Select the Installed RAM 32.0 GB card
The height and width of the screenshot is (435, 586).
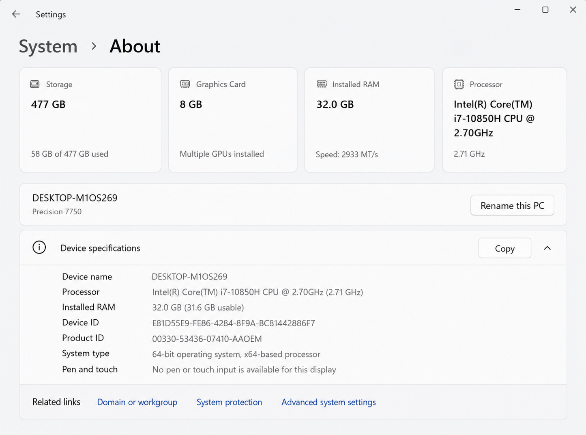(x=369, y=120)
